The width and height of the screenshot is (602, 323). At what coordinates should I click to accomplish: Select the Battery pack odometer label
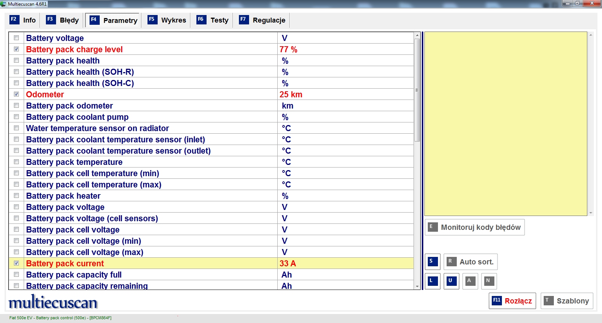tap(69, 106)
